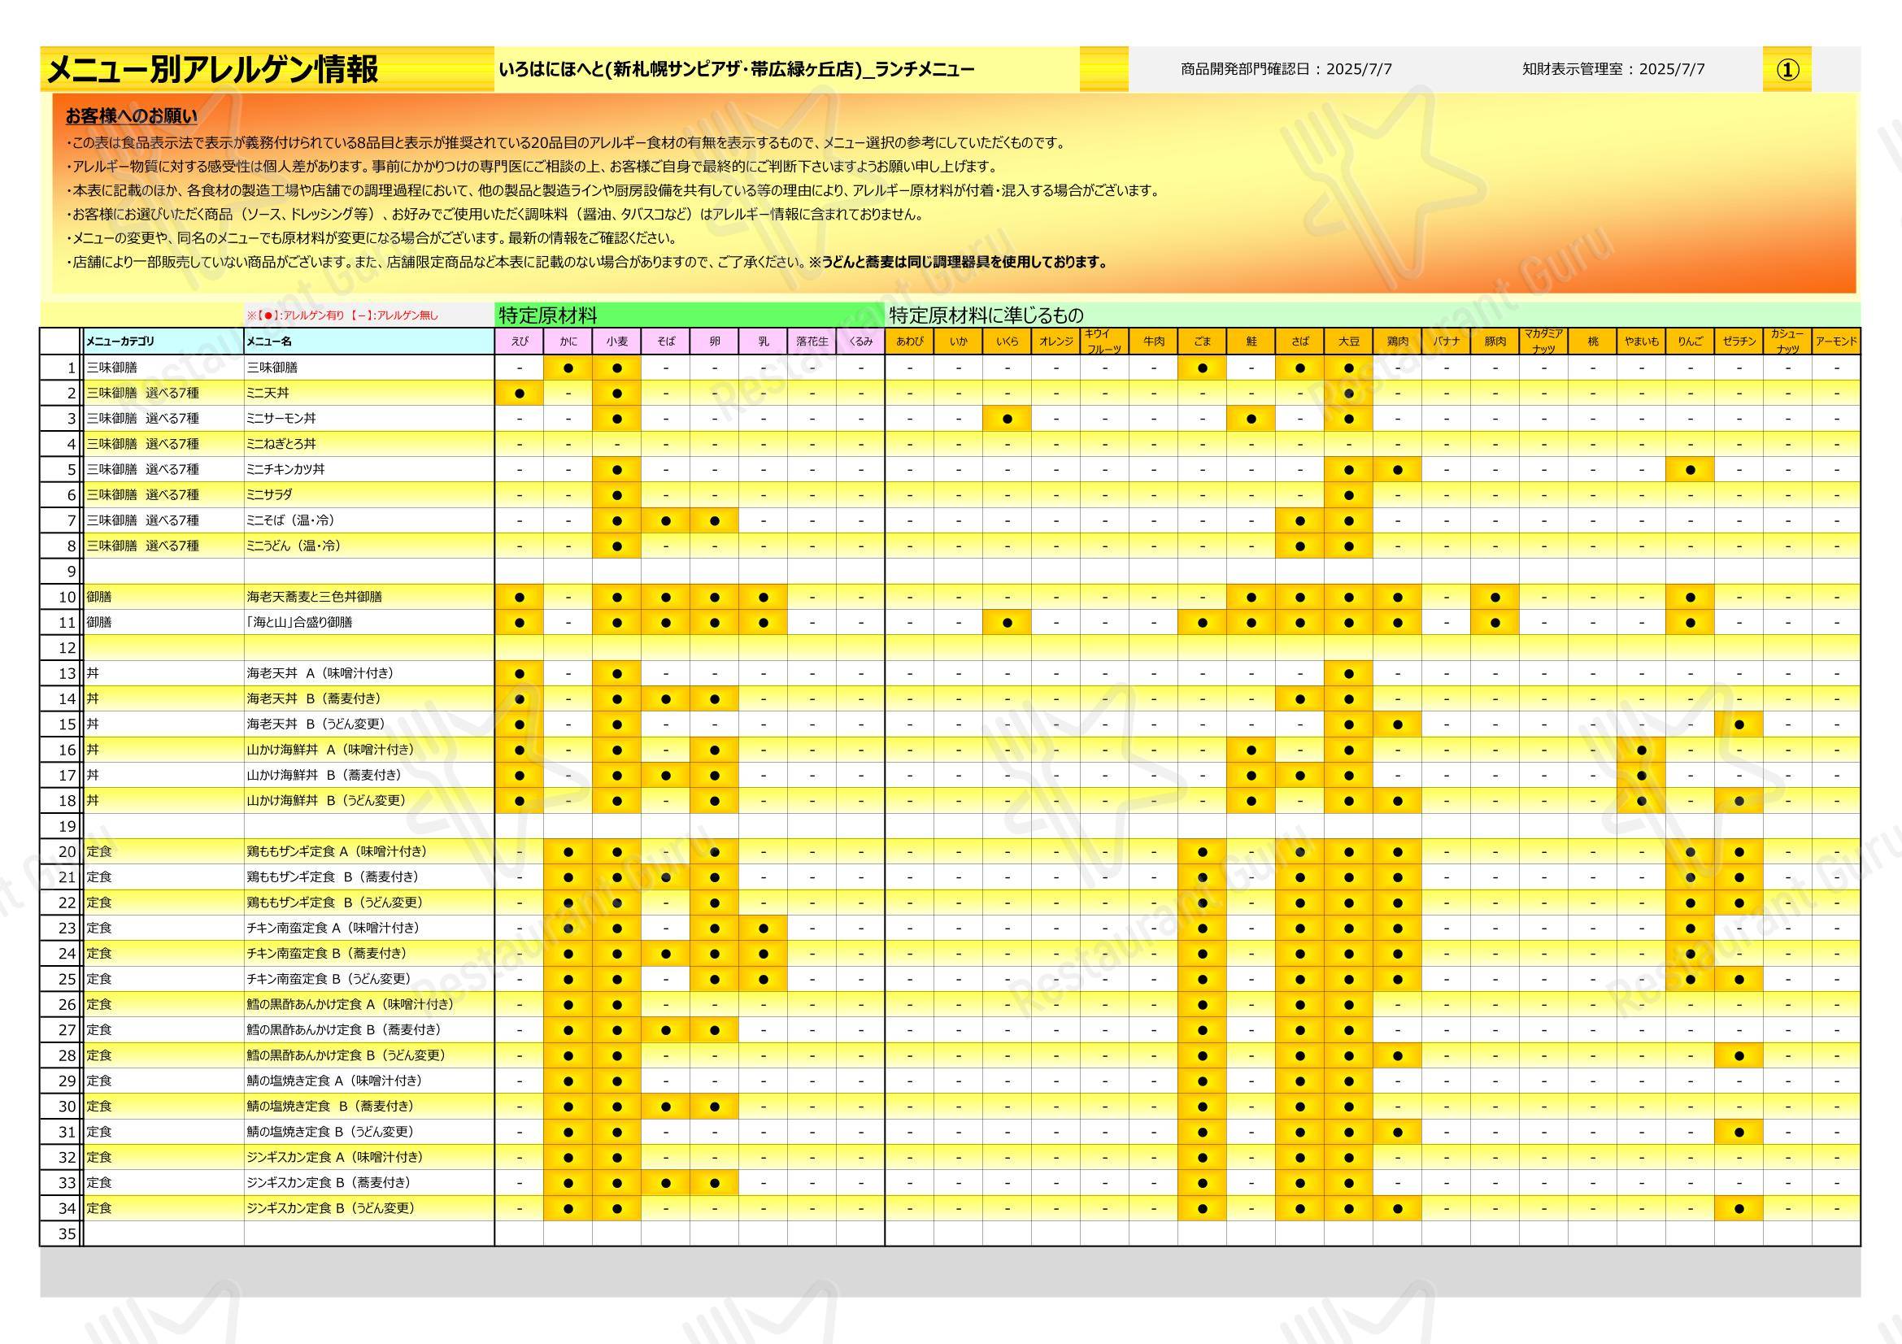
Task: Click the 乳 column header
Action: [x=763, y=341]
